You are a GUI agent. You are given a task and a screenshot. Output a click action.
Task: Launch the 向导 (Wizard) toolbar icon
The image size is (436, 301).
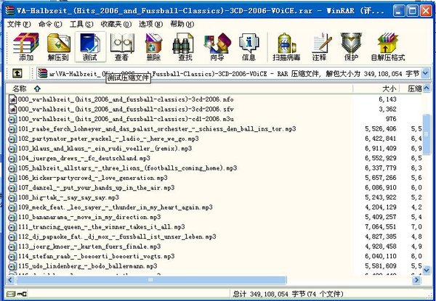217,46
